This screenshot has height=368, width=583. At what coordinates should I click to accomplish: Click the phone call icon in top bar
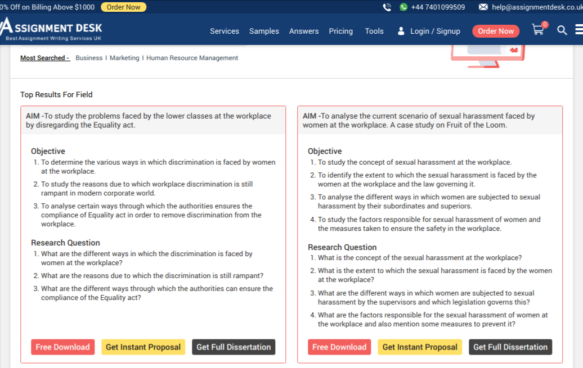coord(387,7)
